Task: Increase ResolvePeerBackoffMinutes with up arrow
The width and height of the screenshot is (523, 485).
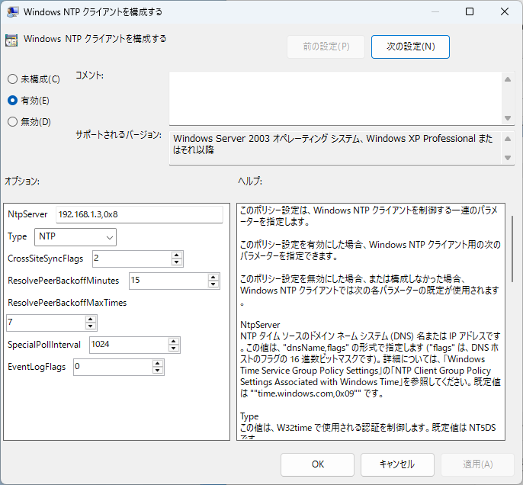Action: [x=213, y=276]
